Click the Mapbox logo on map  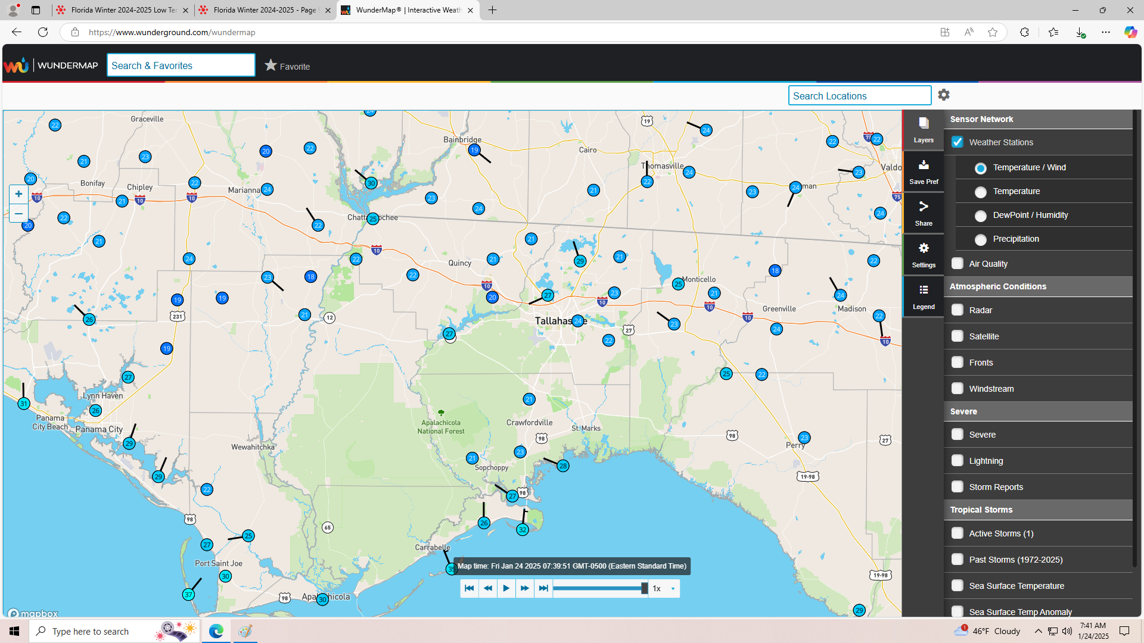click(33, 613)
